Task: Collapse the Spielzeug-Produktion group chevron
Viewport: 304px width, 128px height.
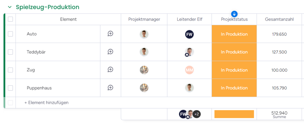Action: tap(10, 7)
